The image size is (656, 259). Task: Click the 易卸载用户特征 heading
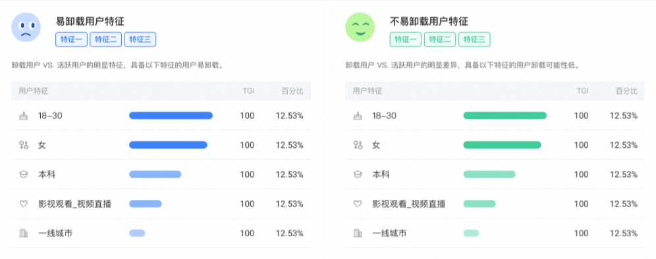90,21
